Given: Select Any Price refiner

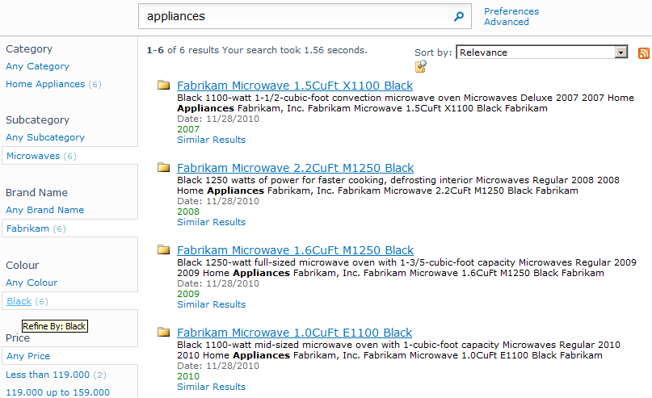Looking at the screenshot, I should 28,356.
